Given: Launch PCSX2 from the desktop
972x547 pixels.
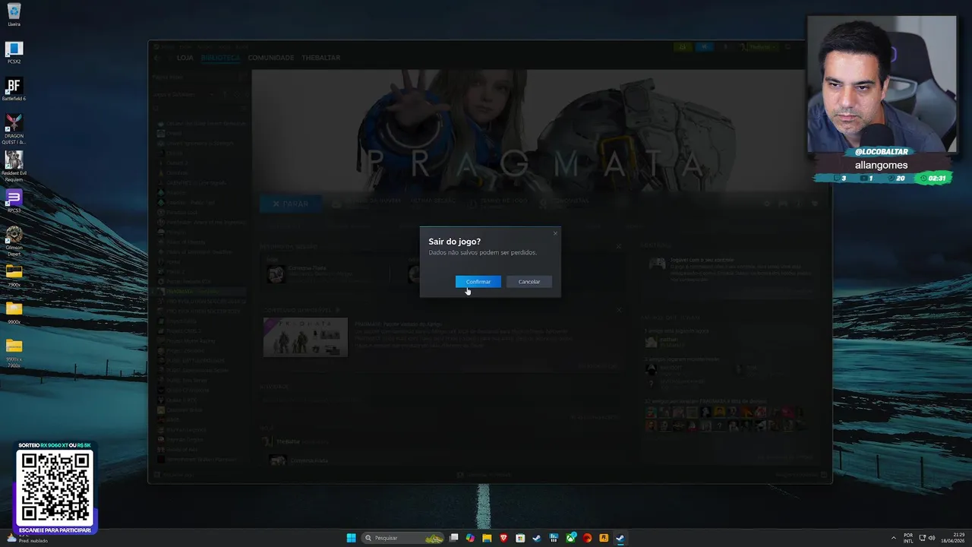Looking at the screenshot, I should pyautogui.click(x=14, y=52).
